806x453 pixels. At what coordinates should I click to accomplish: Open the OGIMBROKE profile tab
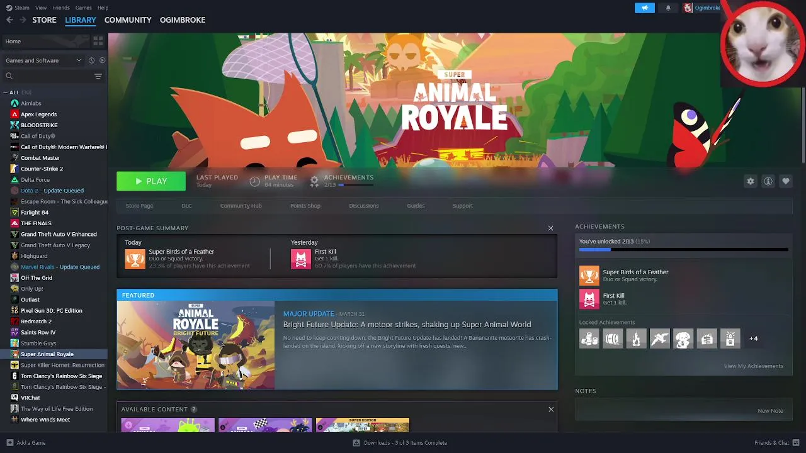[x=183, y=20]
